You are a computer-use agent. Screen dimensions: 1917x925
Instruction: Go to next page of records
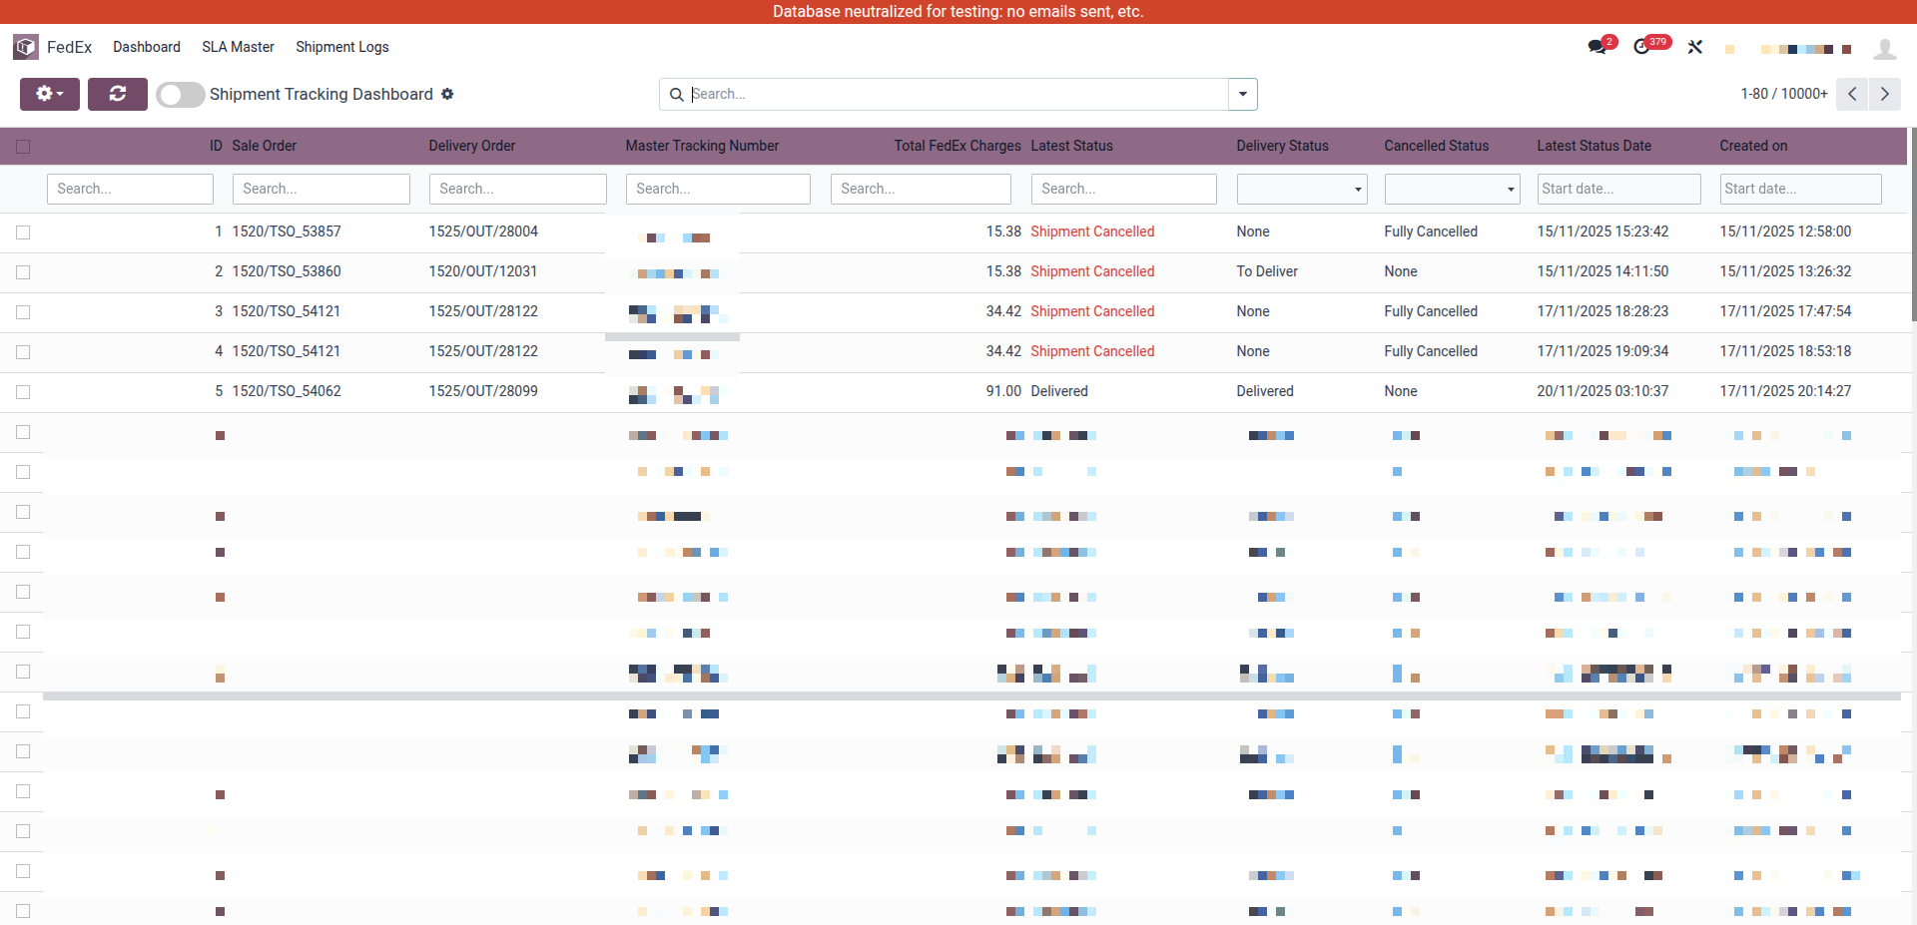1885,94
